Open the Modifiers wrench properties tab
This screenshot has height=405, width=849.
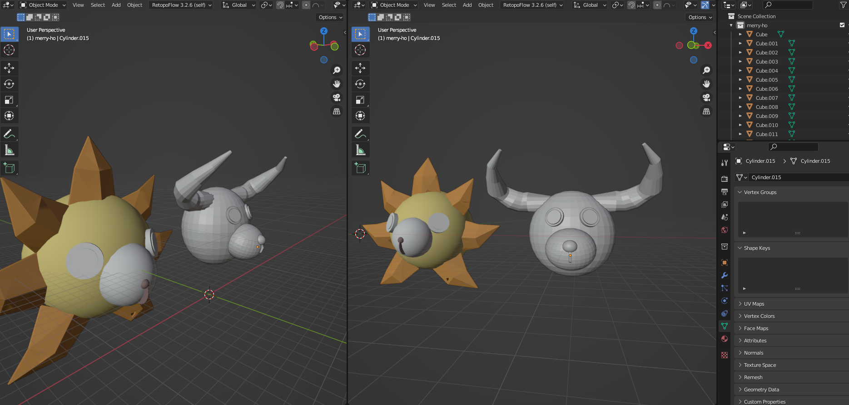(x=725, y=275)
